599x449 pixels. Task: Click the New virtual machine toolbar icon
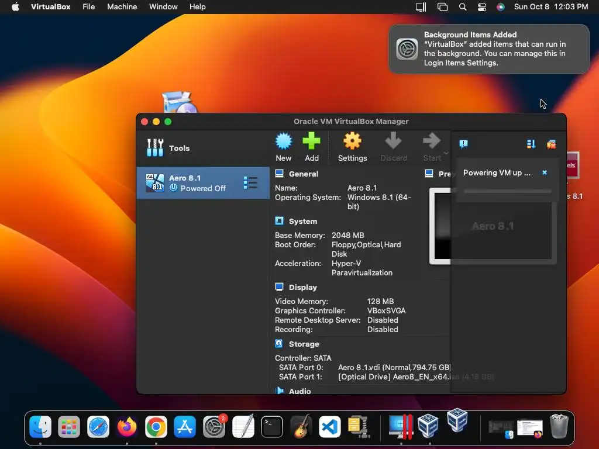point(284,142)
